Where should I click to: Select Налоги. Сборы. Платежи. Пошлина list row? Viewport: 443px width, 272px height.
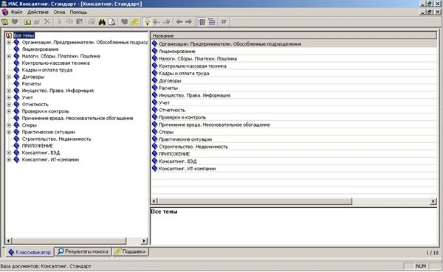(x=294, y=58)
